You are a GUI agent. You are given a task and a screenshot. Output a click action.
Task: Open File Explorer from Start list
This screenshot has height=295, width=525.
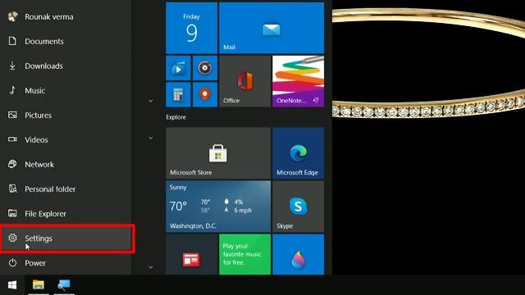66,213
